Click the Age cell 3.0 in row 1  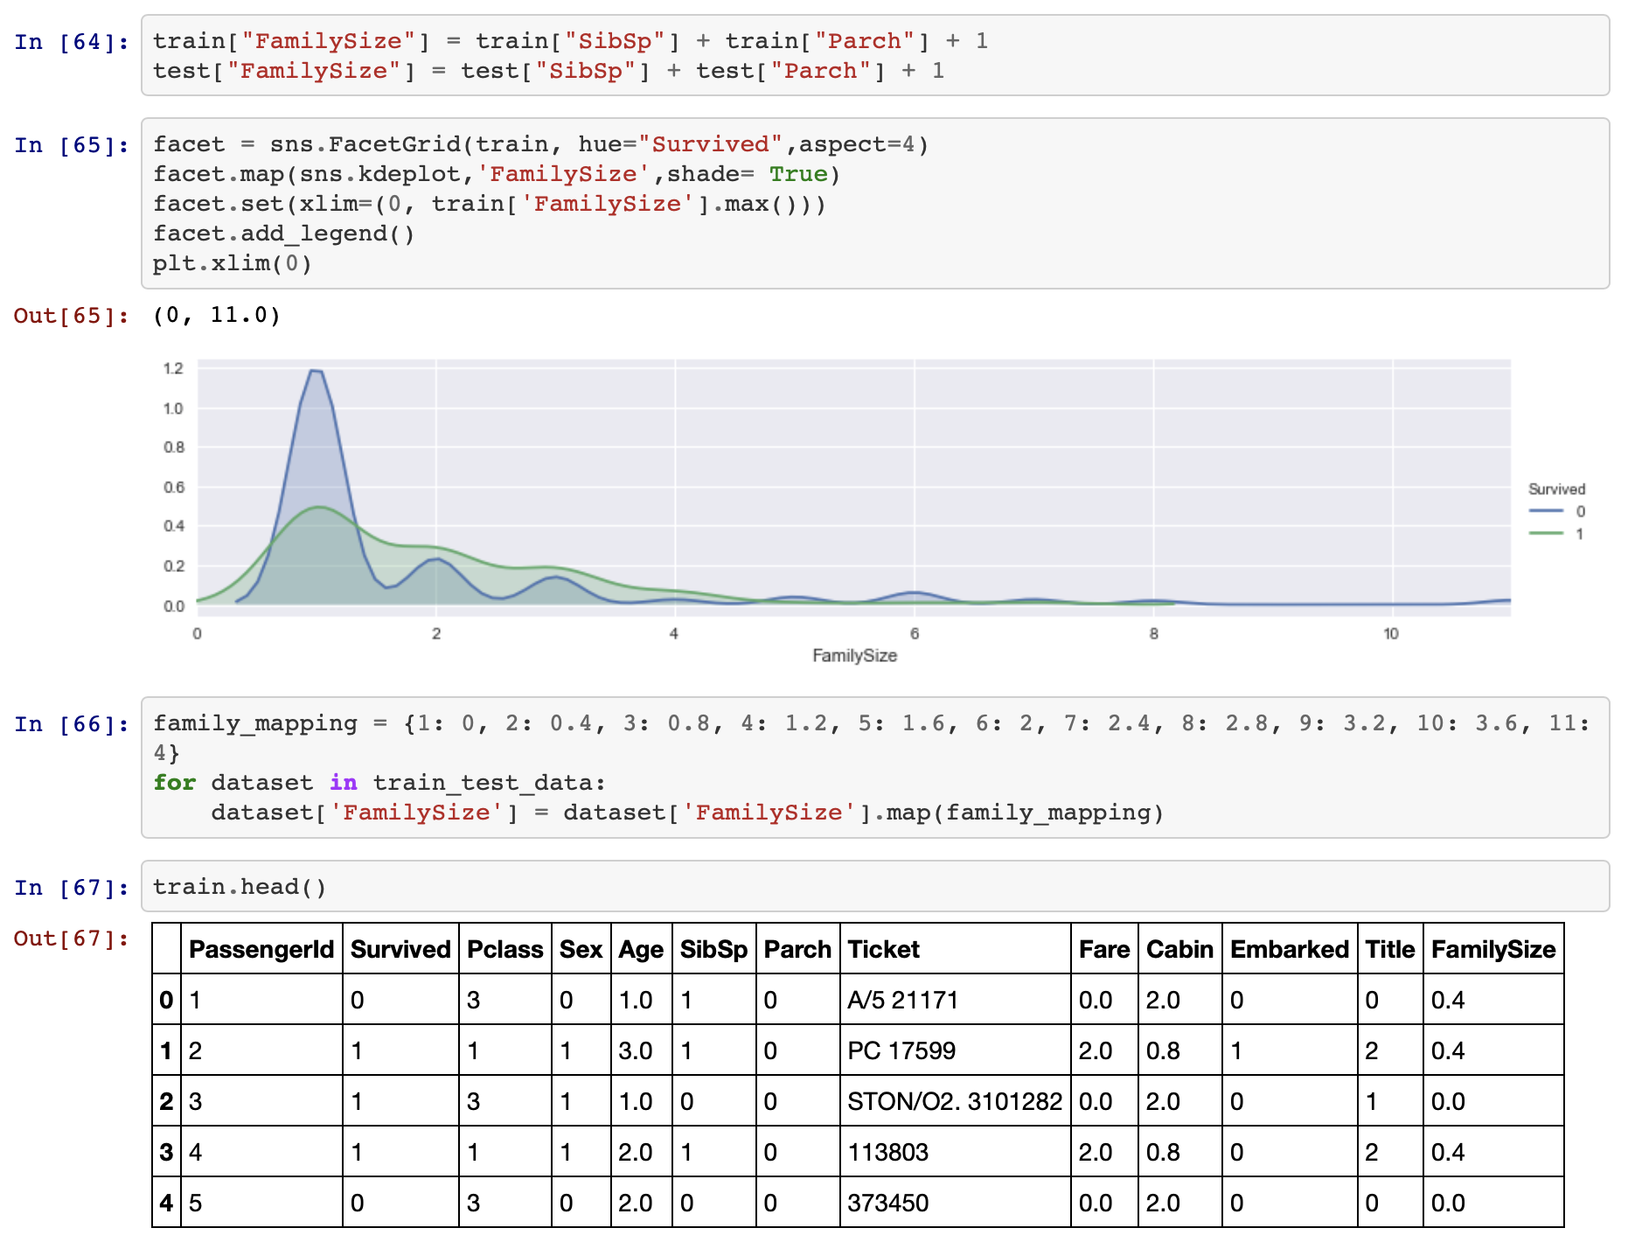[641, 1050]
